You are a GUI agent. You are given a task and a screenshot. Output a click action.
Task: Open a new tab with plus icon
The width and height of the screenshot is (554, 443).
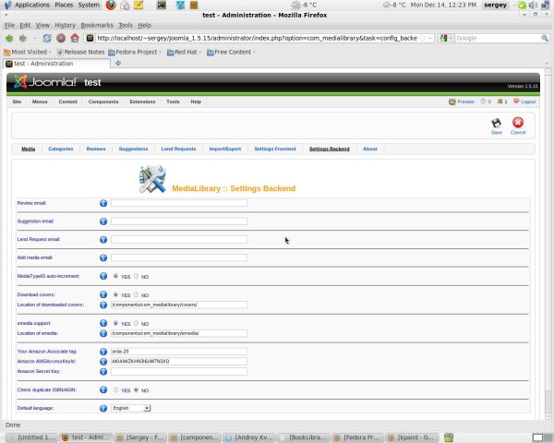[118, 64]
